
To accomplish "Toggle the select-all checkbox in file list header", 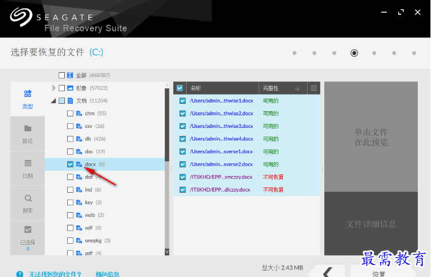I will click(180, 88).
